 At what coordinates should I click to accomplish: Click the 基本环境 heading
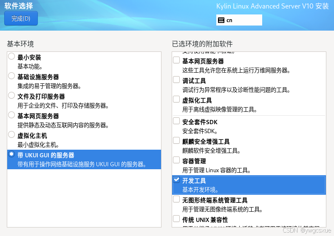click(x=20, y=44)
